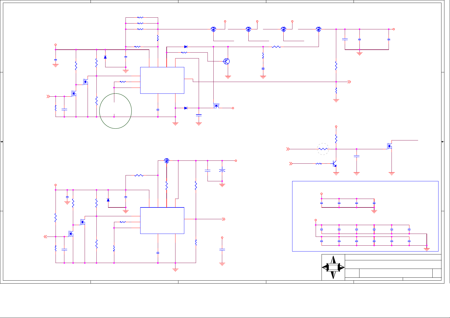Click the lower controller IC rectangle

click(x=162, y=221)
